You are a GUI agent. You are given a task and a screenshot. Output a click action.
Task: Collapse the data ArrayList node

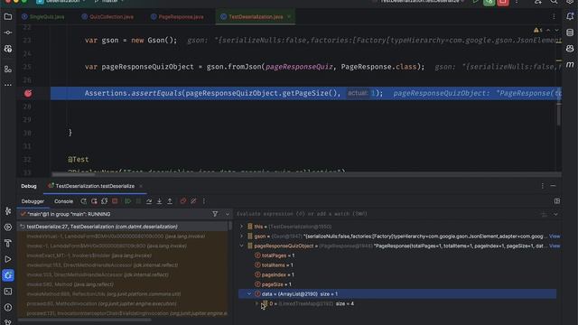[x=249, y=294]
